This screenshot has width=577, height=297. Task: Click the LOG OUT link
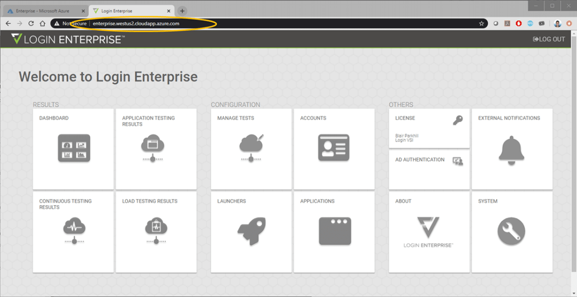pos(549,39)
